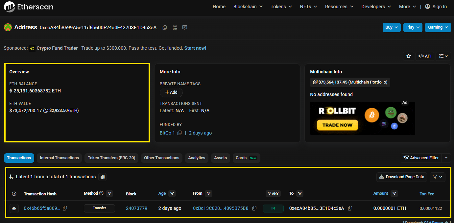This screenshot has height=223, width=454.
Task: Copy the recipient address in the transaction row
Action: click(350, 208)
